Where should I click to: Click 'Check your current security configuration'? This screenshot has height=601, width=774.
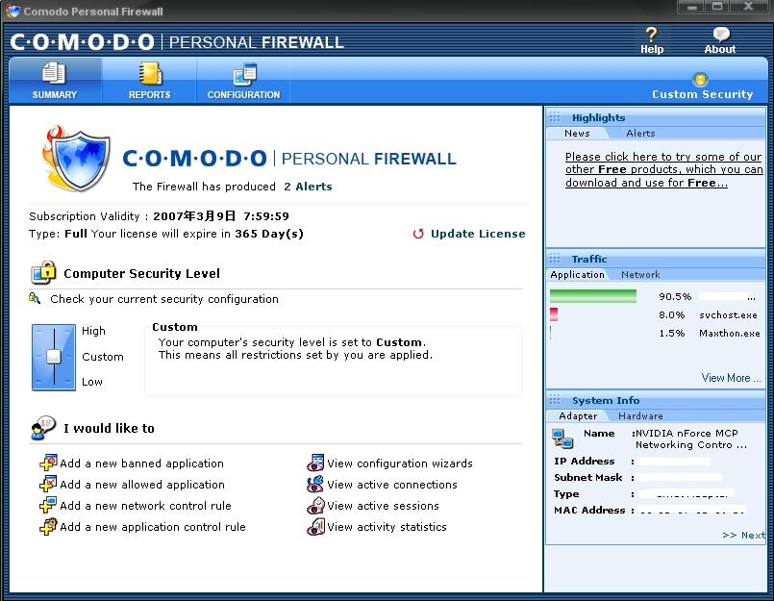point(163,299)
